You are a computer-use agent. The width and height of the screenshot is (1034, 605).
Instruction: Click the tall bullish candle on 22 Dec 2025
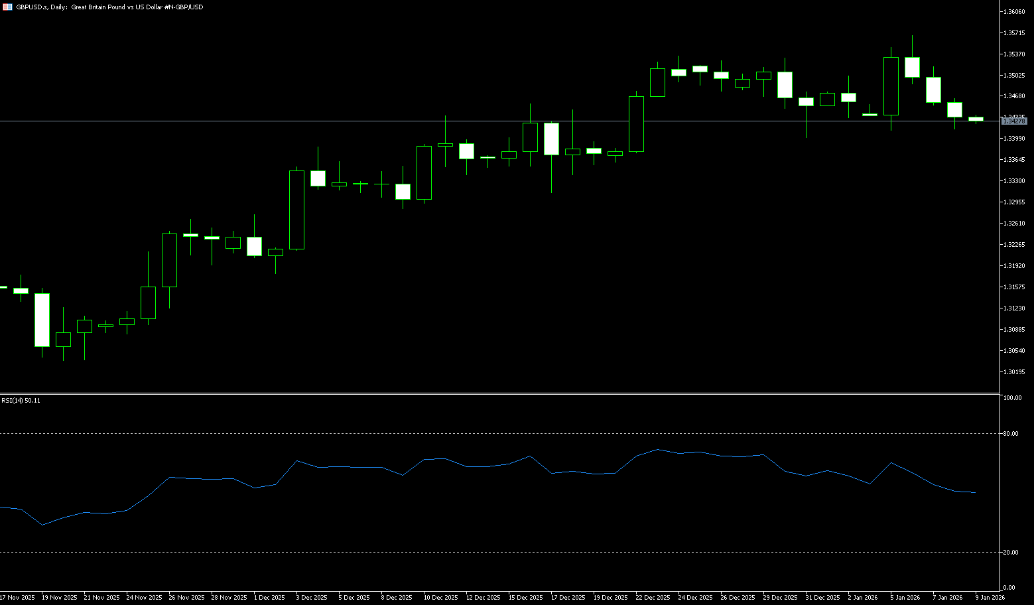pyautogui.click(x=636, y=124)
